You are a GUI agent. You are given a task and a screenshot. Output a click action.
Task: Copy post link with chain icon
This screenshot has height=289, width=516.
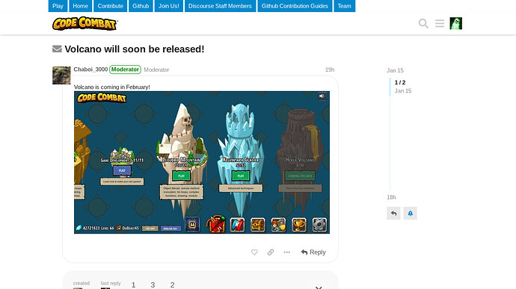271,252
